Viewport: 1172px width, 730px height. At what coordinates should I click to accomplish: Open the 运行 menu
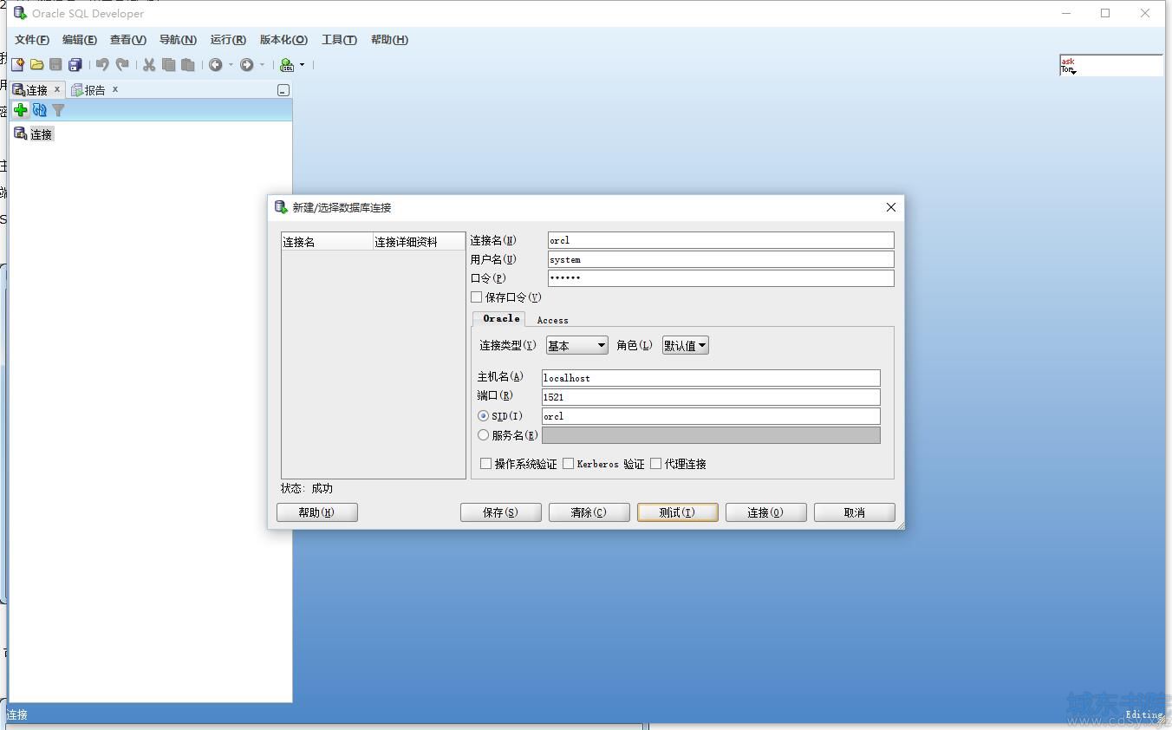(228, 40)
